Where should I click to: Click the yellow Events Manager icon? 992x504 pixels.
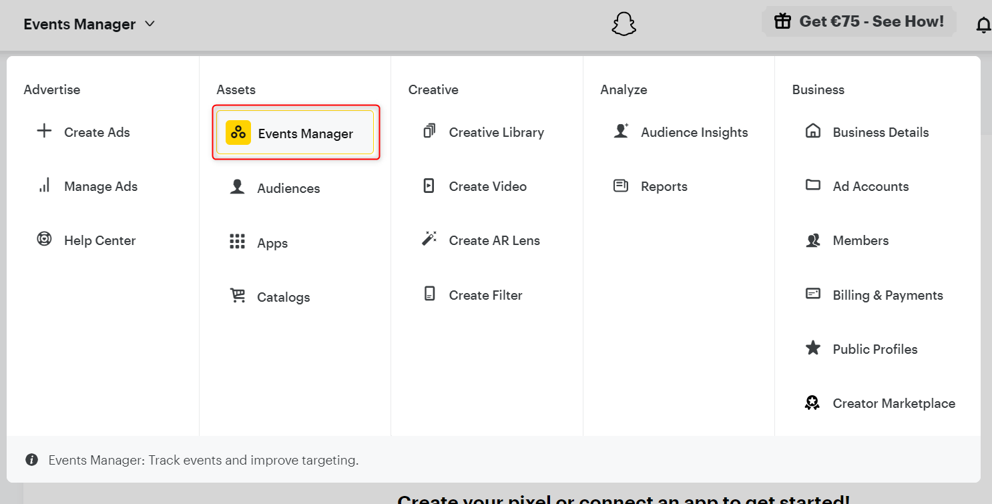click(238, 133)
